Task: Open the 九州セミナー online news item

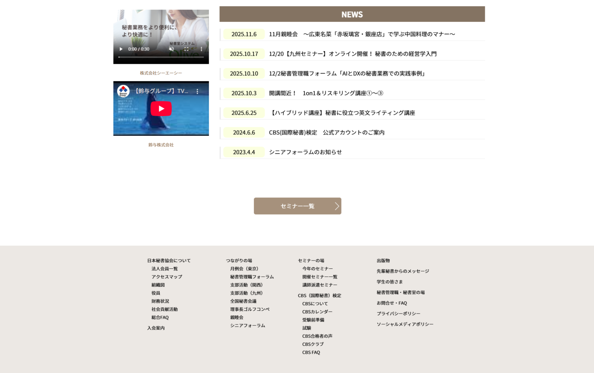Action: tap(352, 54)
